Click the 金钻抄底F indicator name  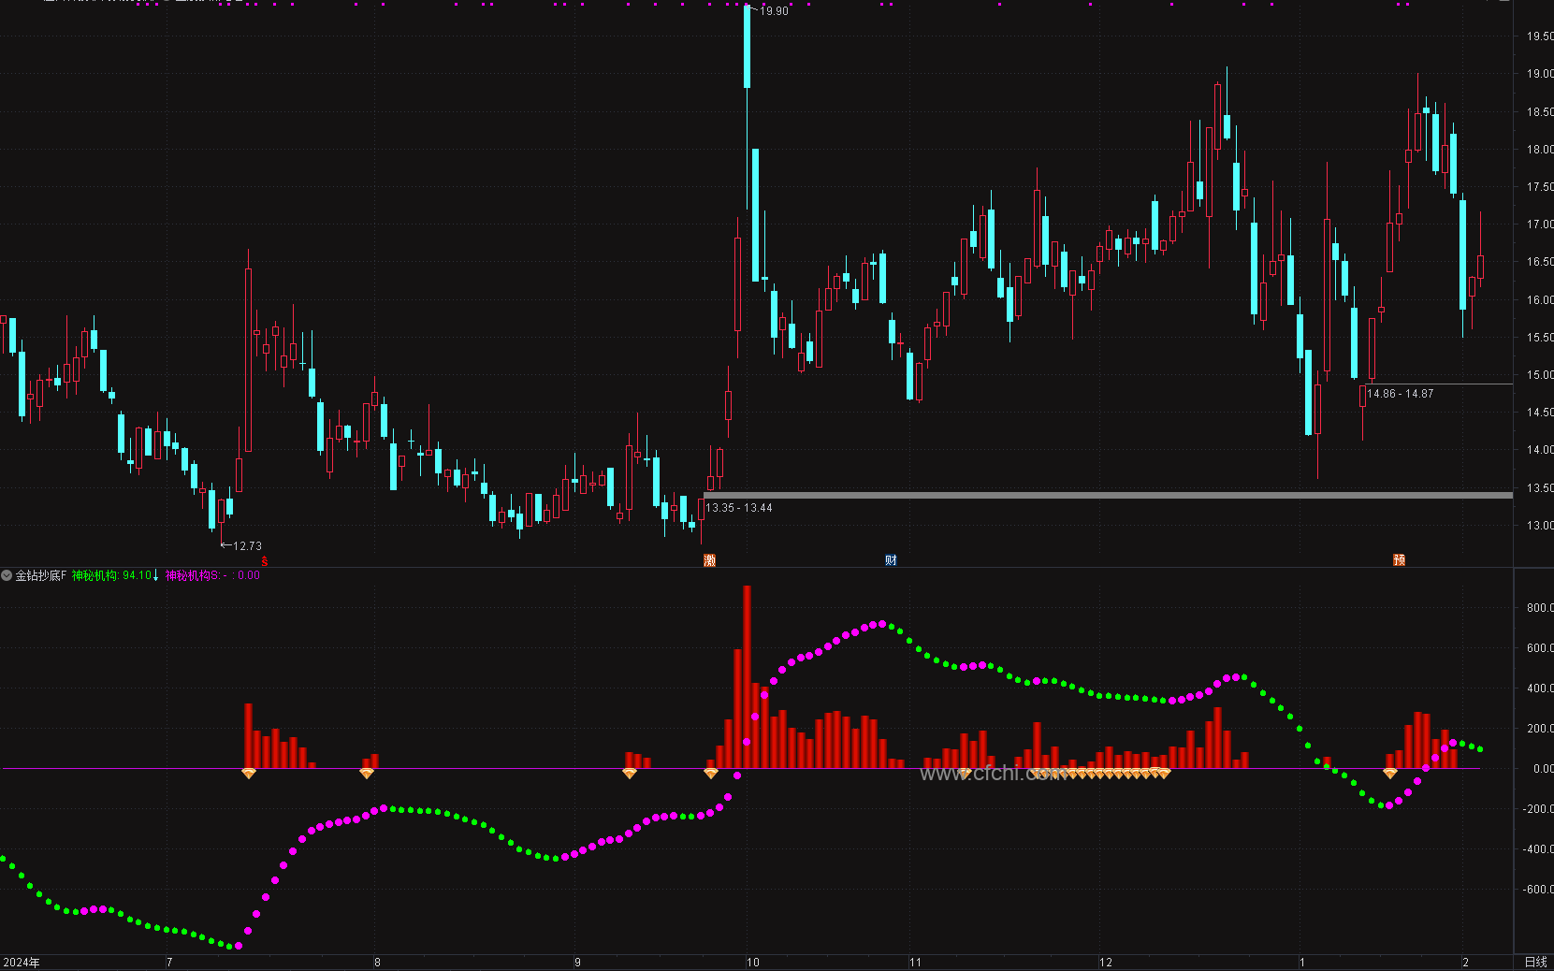coord(41,575)
